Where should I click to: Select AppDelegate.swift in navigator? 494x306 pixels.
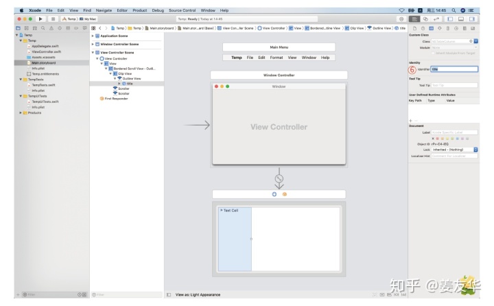[x=45, y=46]
